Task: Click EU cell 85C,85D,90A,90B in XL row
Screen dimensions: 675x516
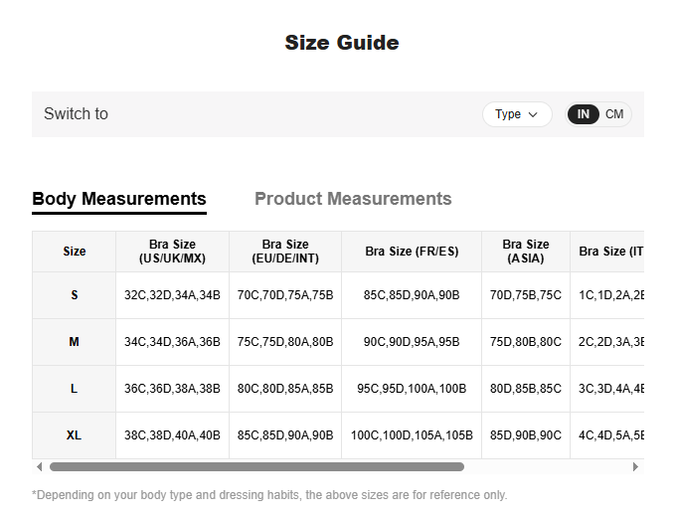Action: [x=285, y=435]
